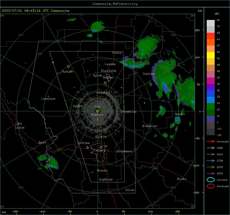The height and width of the screenshot is (215, 230).
Task: Click the red forecast ellipse legend icon
Action: (211, 186)
